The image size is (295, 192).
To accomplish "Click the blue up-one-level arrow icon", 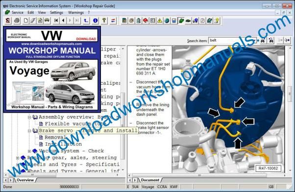I will 86,20.
